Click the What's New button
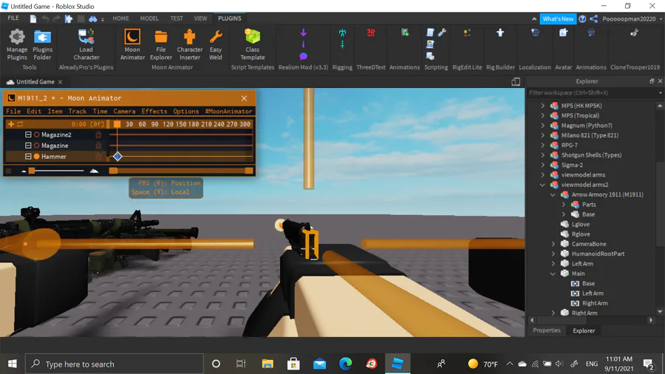Image resolution: width=665 pixels, height=374 pixels. coord(558,18)
